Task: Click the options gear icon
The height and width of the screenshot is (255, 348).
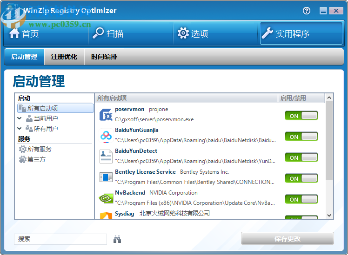Action: pyautogui.click(x=183, y=33)
